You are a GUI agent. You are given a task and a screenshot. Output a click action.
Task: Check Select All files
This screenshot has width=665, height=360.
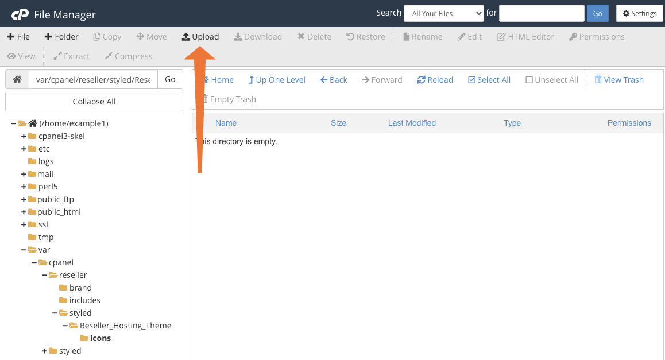point(489,80)
